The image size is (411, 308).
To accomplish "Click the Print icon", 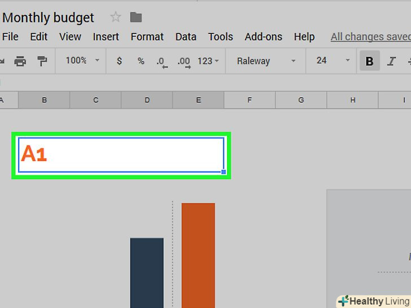I will pos(20,61).
